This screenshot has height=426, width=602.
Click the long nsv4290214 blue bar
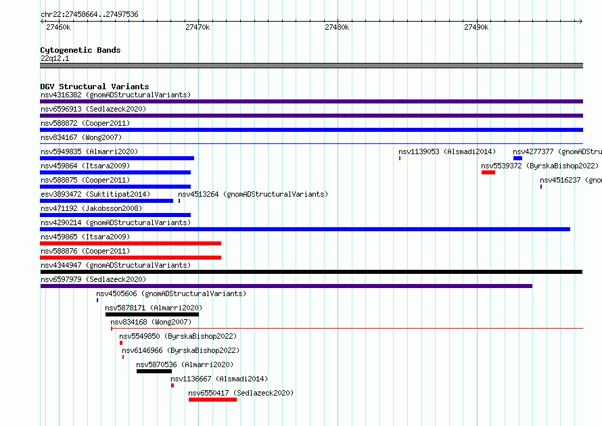[305, 229]
